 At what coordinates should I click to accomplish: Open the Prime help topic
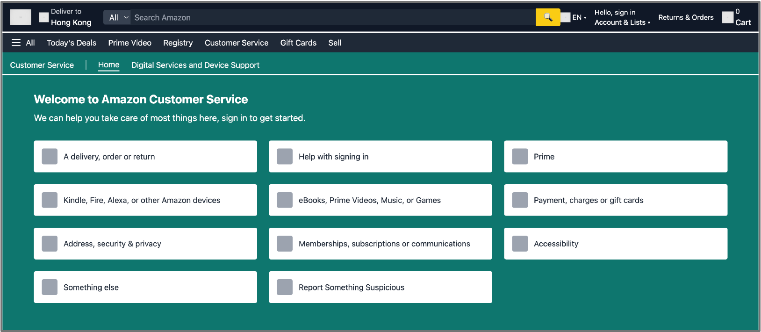[x=616, y=157]
